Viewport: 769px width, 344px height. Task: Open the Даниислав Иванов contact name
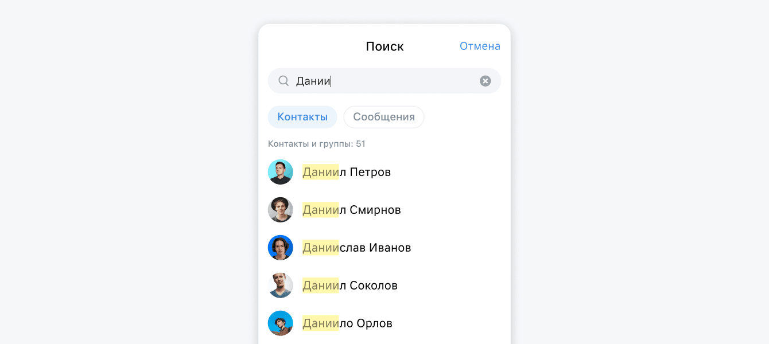(357, 248)
